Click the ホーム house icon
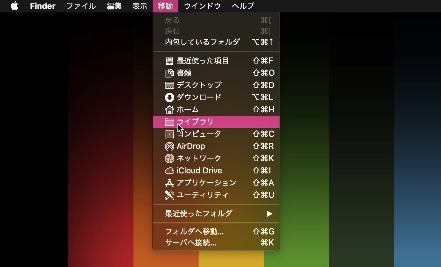This screenshot has height=267, width=441. tap(169, 110)
